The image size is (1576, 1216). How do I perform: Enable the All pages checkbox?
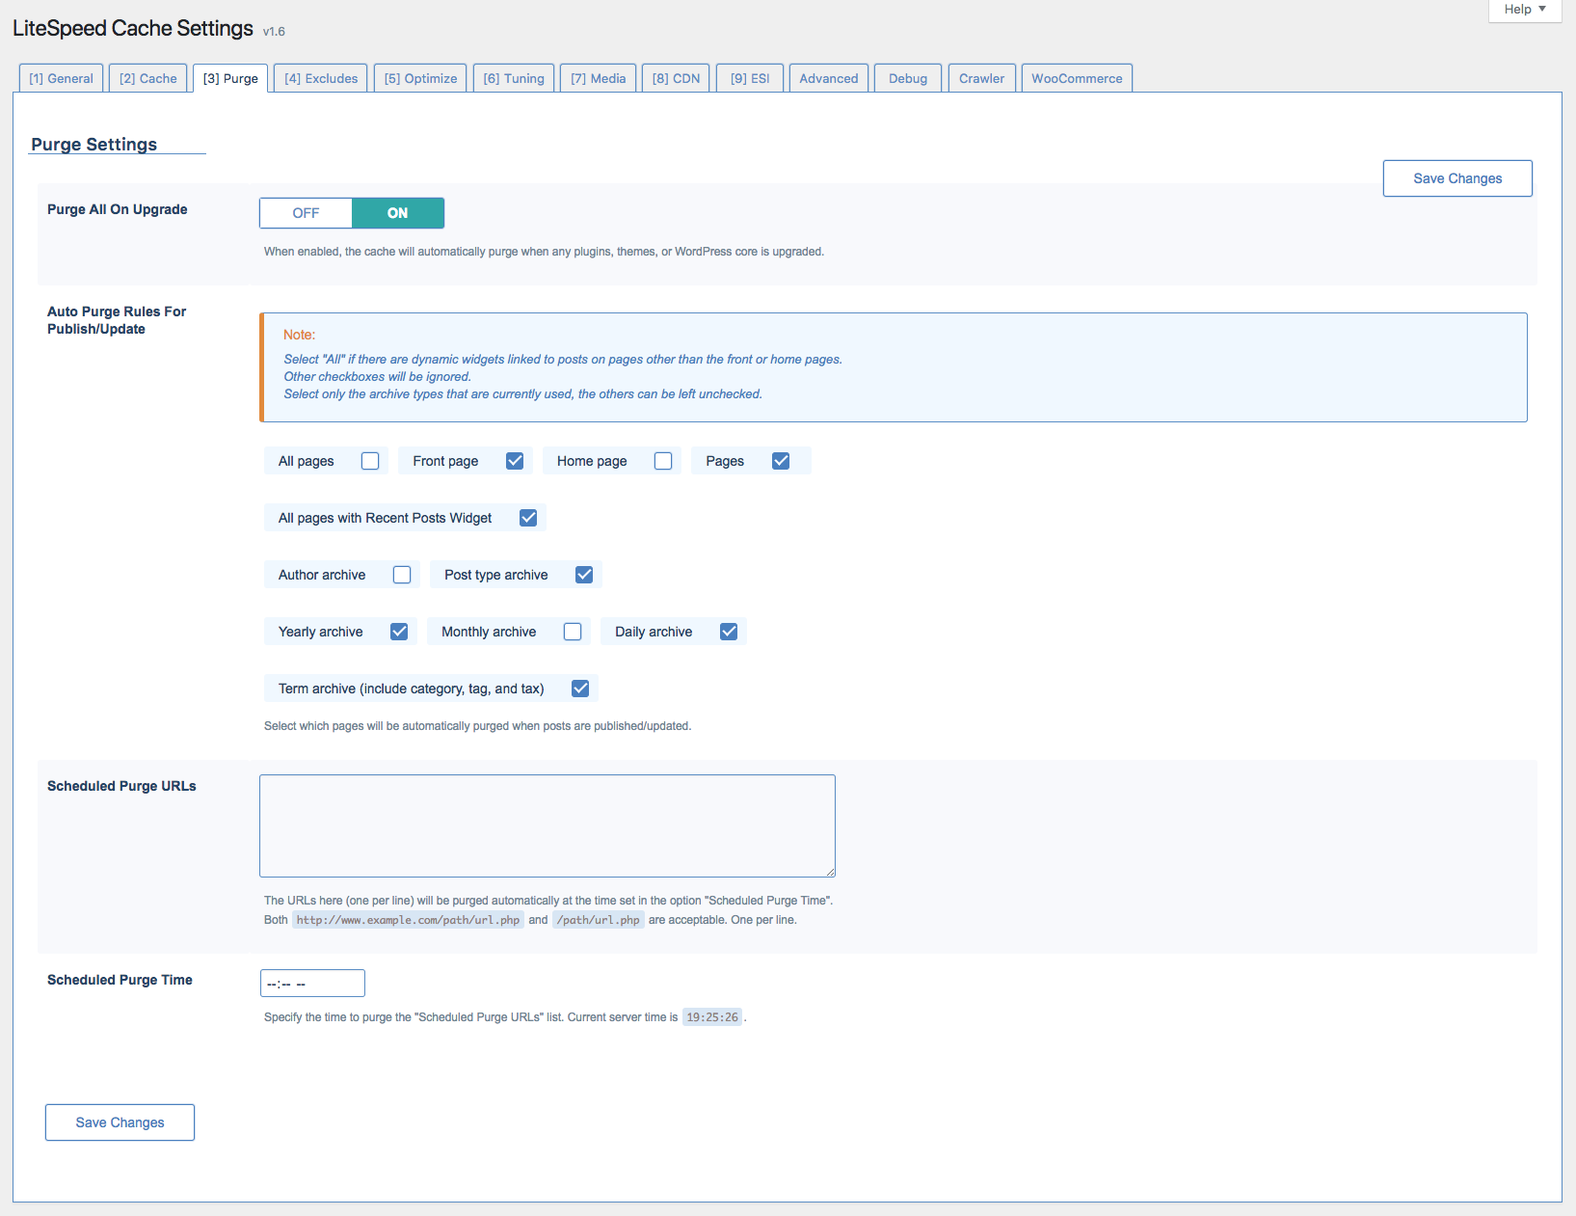coord(370,461)
